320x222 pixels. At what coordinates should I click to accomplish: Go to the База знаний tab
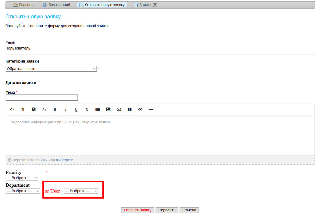click(x=56, y=5)
